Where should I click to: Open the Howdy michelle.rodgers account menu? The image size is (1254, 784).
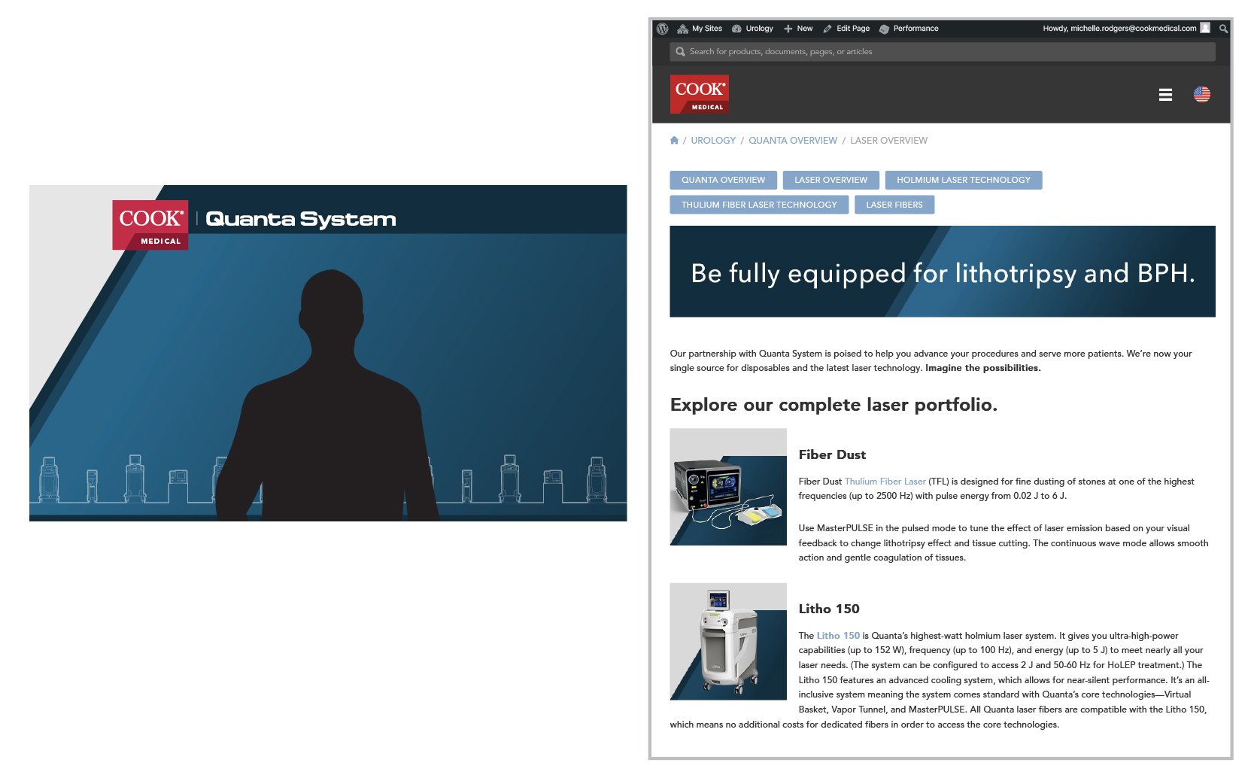[1126, 29]
